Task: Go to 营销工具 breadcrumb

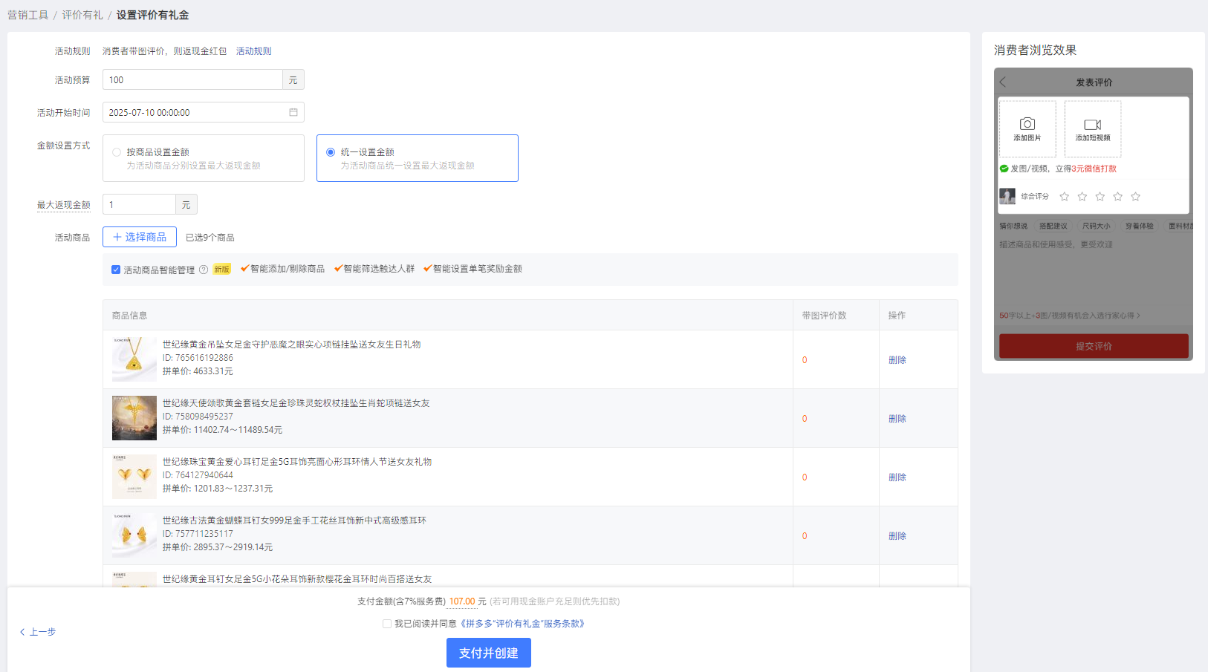Action: 27,15
